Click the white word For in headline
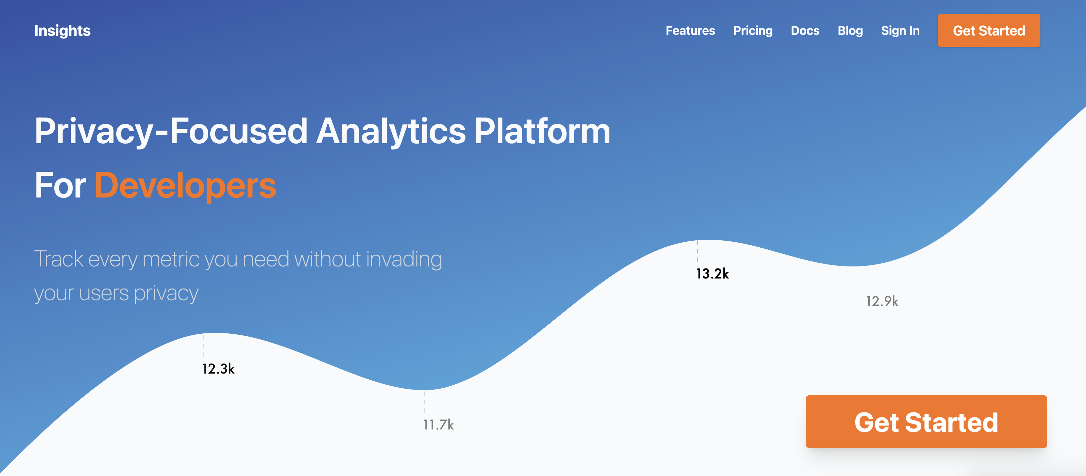Screen dimensions: 1086x476 tap(60, 185)
